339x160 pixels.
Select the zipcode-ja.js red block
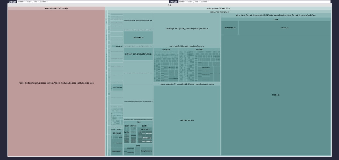[x=56, y=83]
